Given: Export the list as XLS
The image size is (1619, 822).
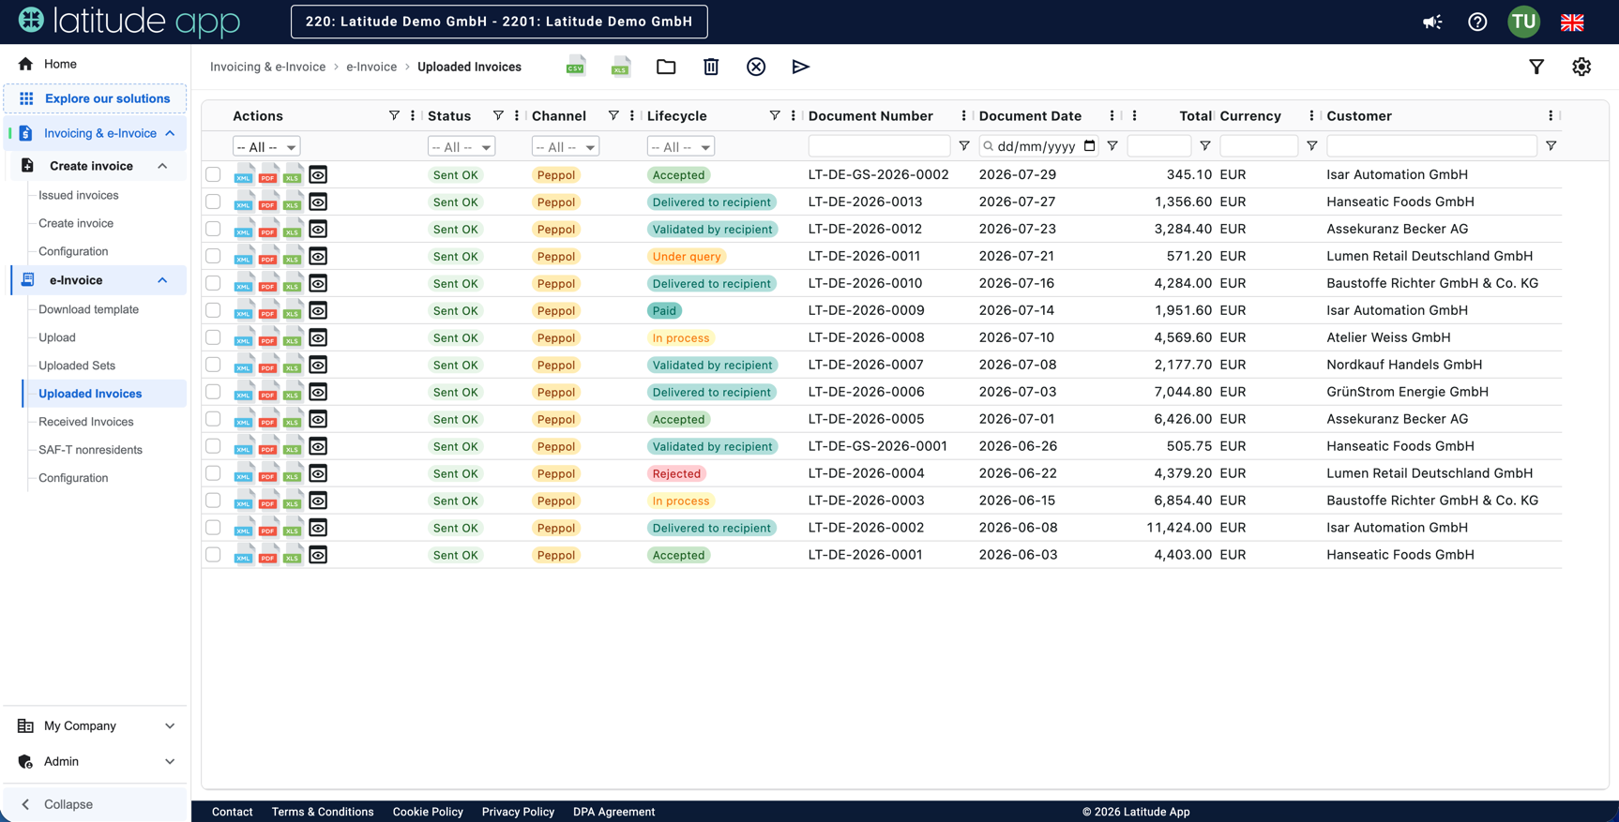Looking at the screenshot, I should (x=621, y=67).
